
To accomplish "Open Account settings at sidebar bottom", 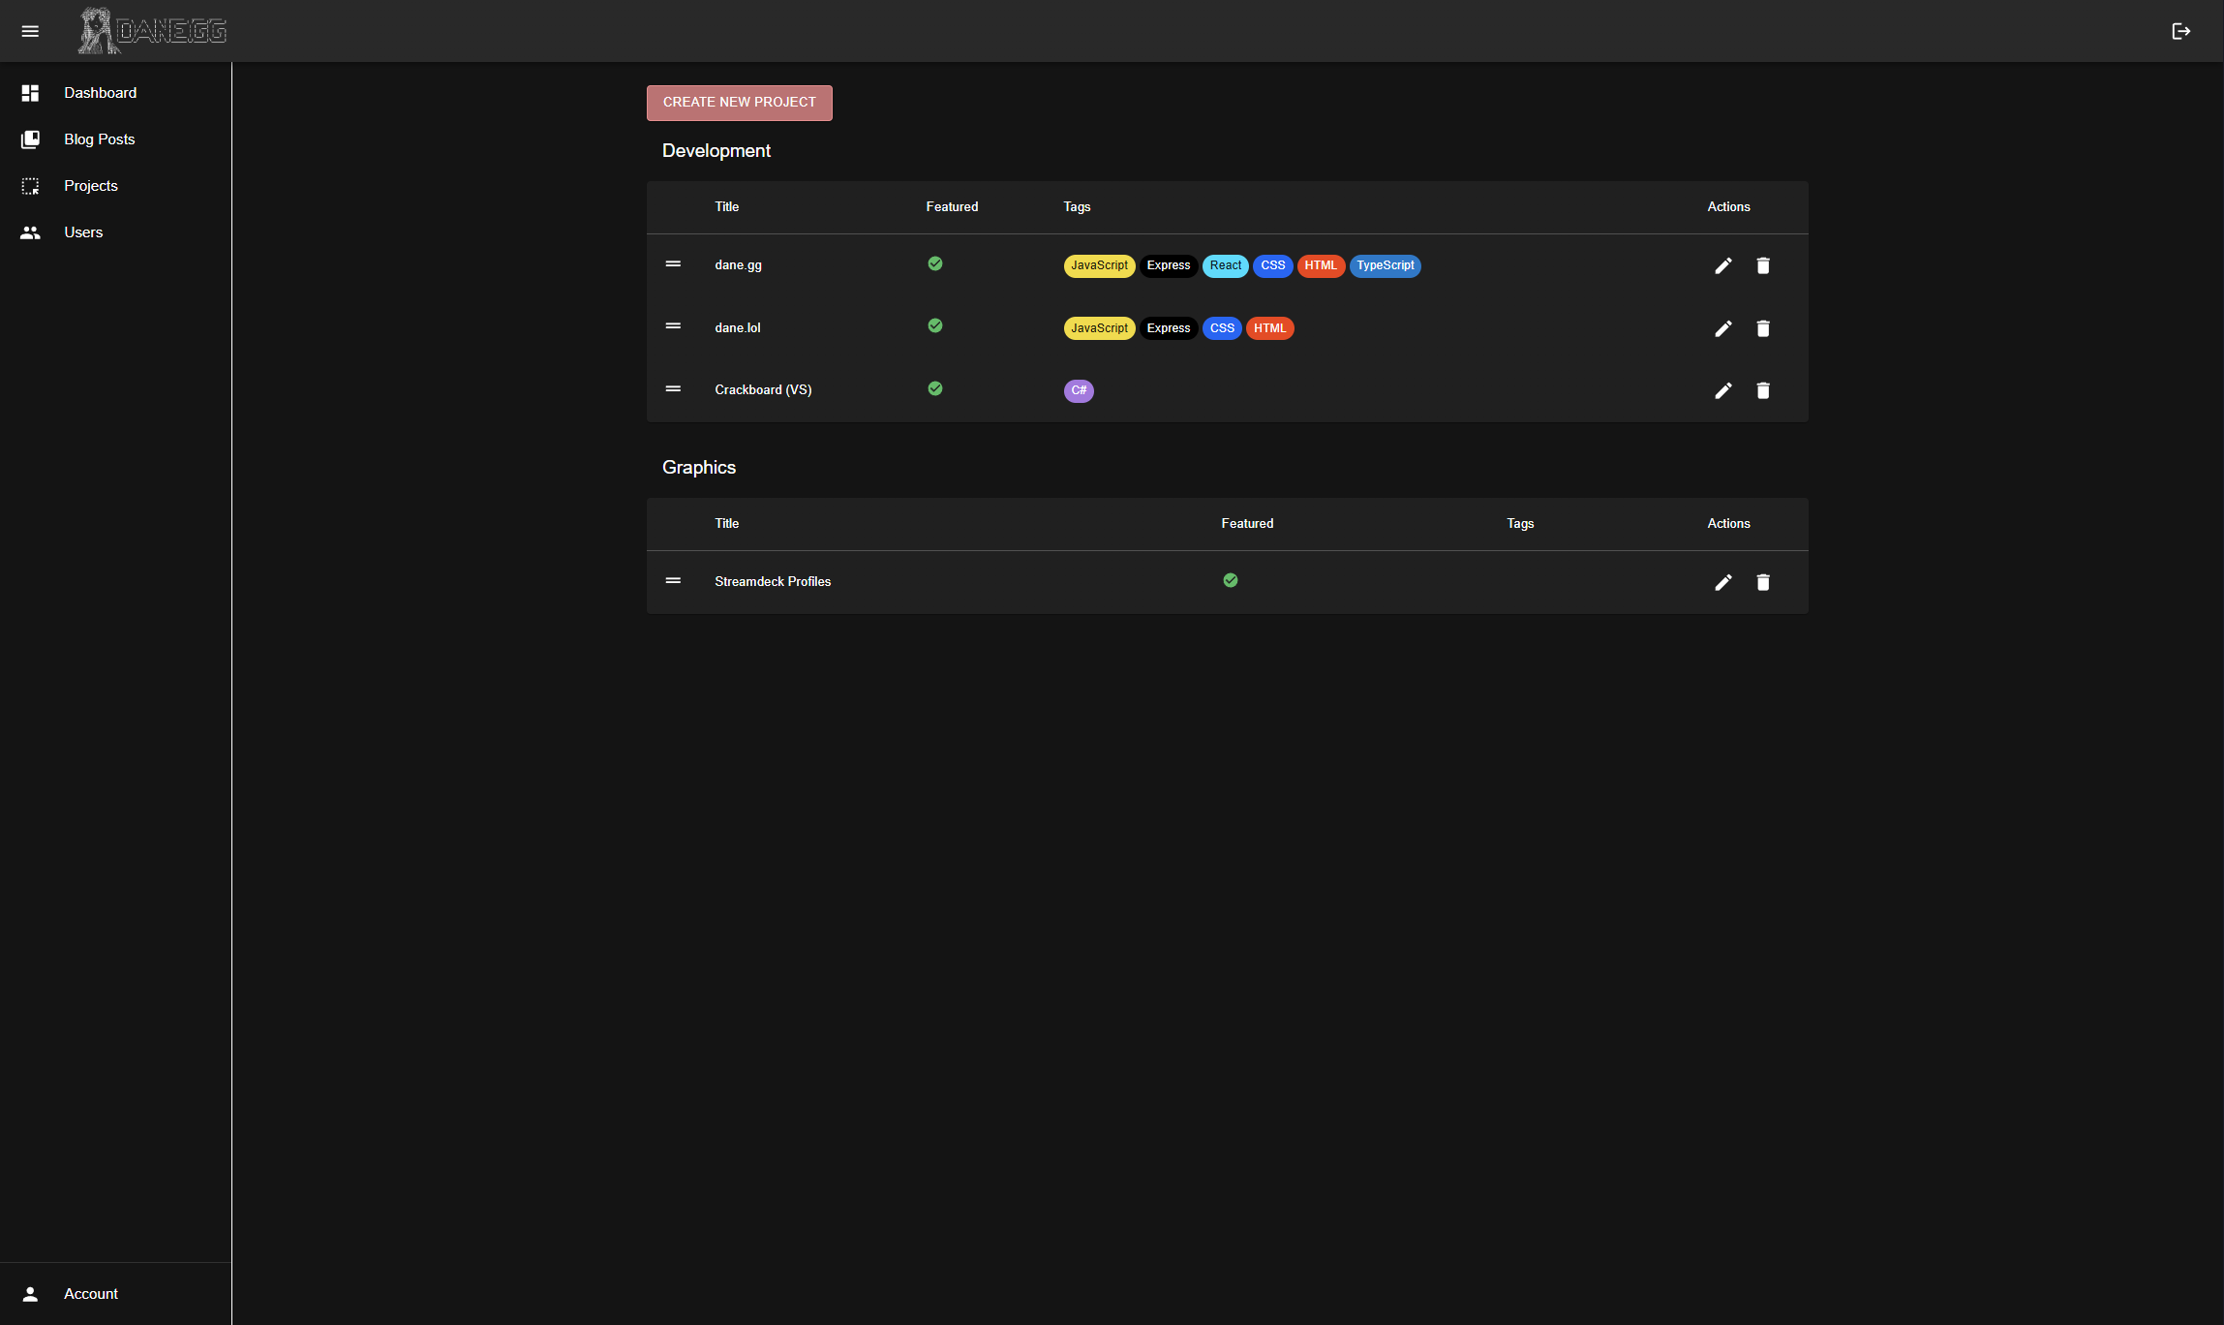I will [91, 1294].
